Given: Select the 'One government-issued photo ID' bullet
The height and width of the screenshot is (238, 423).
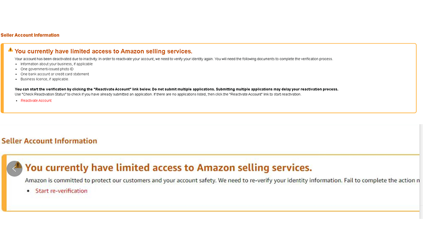Looking at the screenshot, I should click(x=47, y=69).
